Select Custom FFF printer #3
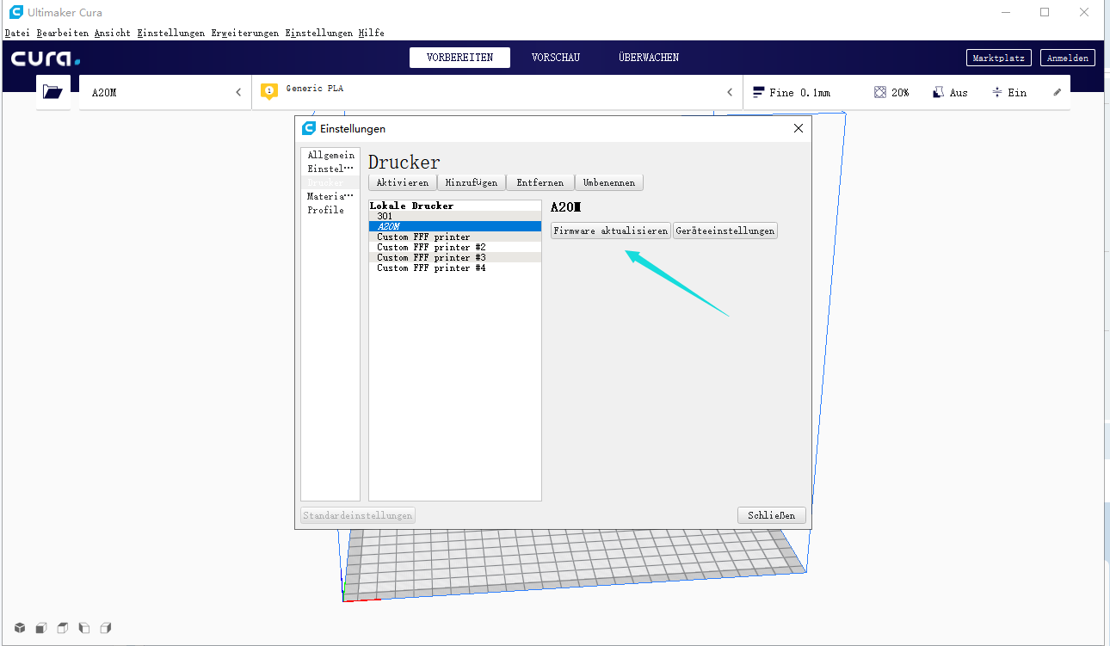The width and height of the screenshot is (1110, 646). [455, 257]
